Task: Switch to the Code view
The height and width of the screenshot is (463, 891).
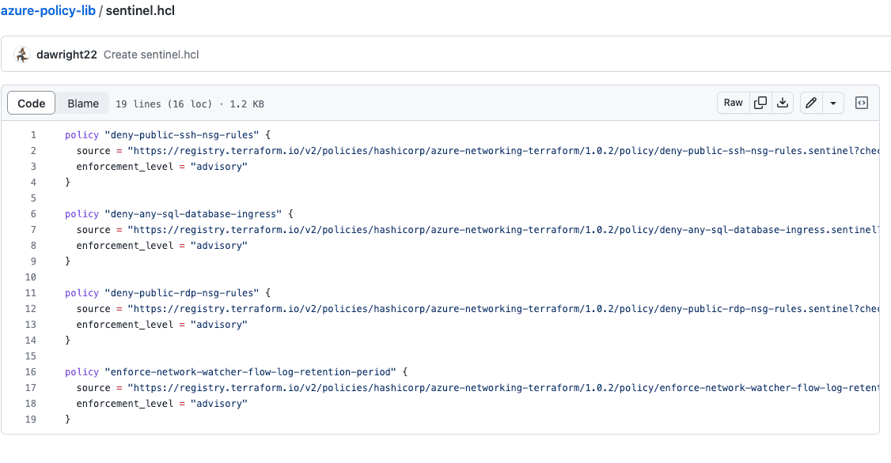Action: click(32, 103)
